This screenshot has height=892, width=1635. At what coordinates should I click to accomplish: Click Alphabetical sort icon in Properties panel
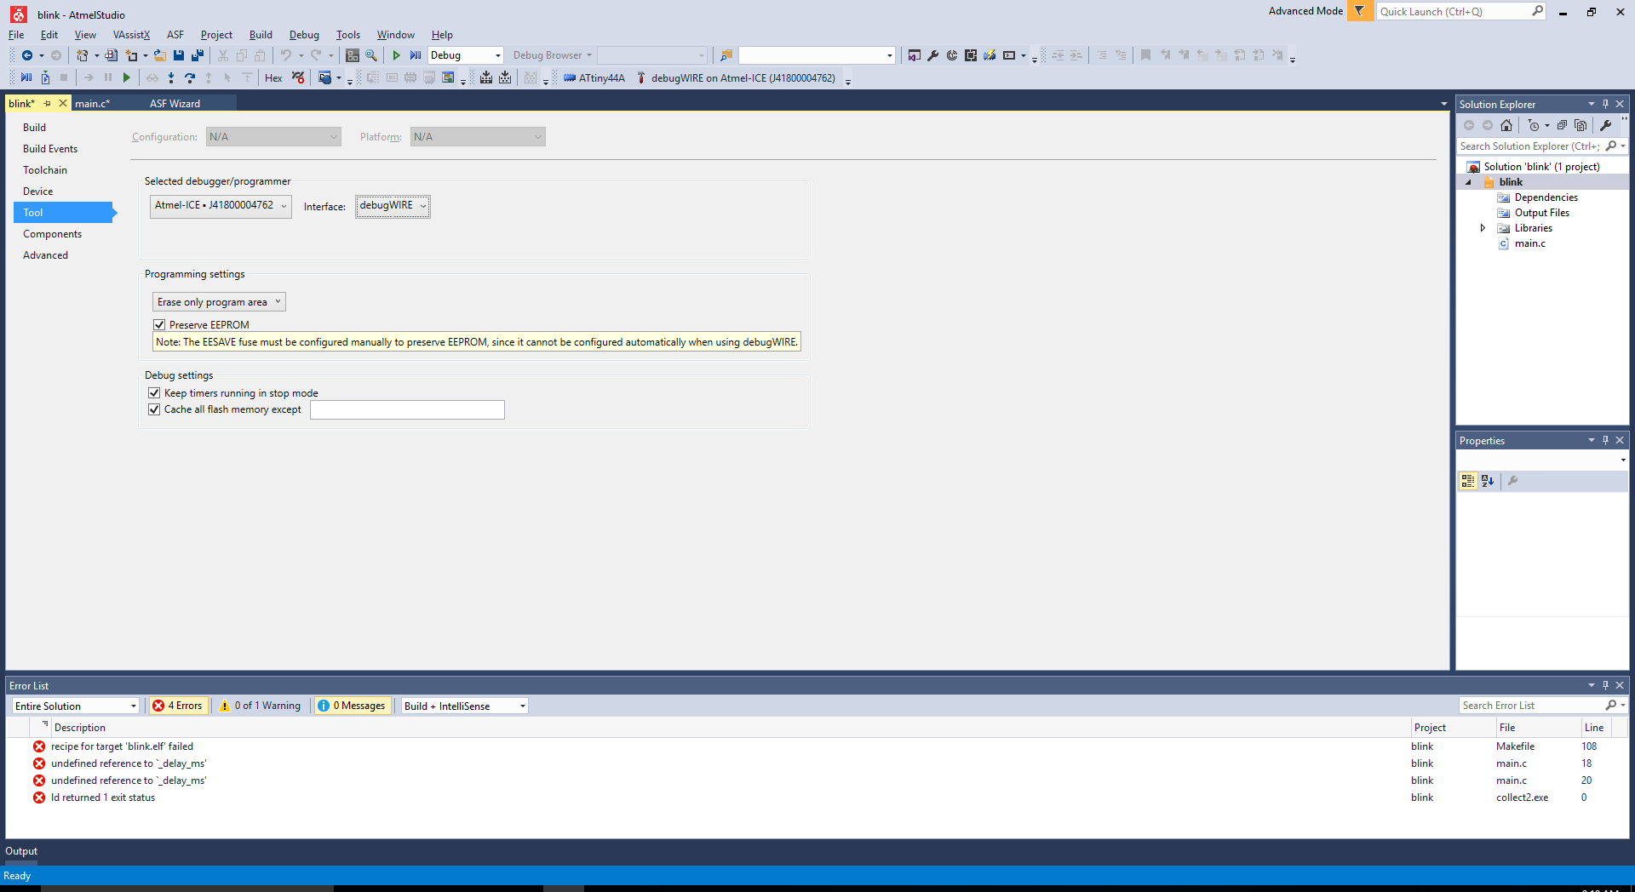[x=1488, y=480]
